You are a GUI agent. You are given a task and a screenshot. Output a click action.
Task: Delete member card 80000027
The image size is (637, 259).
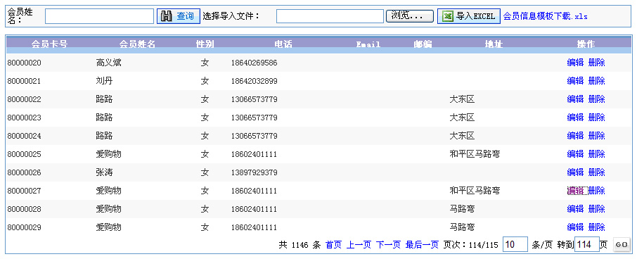coord(597,191)
